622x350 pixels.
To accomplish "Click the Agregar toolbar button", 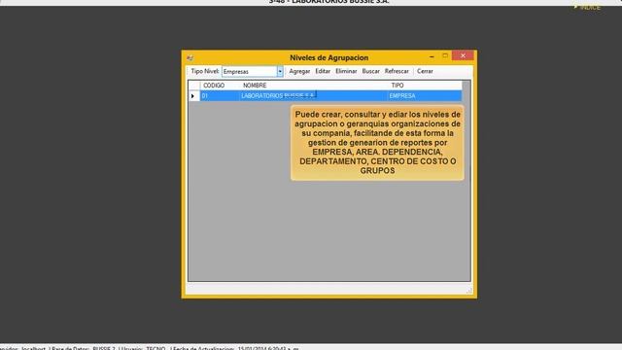I will 299,71.
